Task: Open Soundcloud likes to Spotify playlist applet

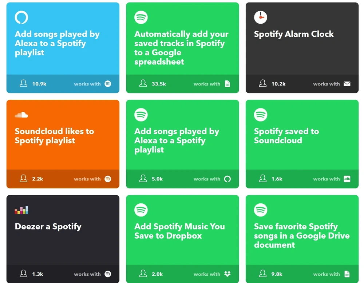Action: pos(54,136)
